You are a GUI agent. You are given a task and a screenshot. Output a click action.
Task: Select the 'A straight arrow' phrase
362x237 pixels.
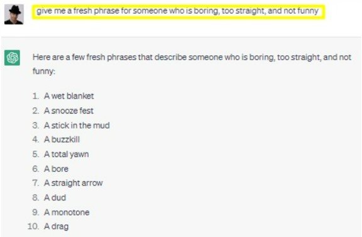point(73,183)
